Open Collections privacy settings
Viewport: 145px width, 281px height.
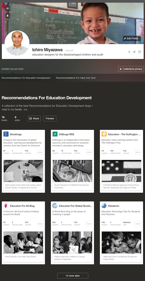131,69
